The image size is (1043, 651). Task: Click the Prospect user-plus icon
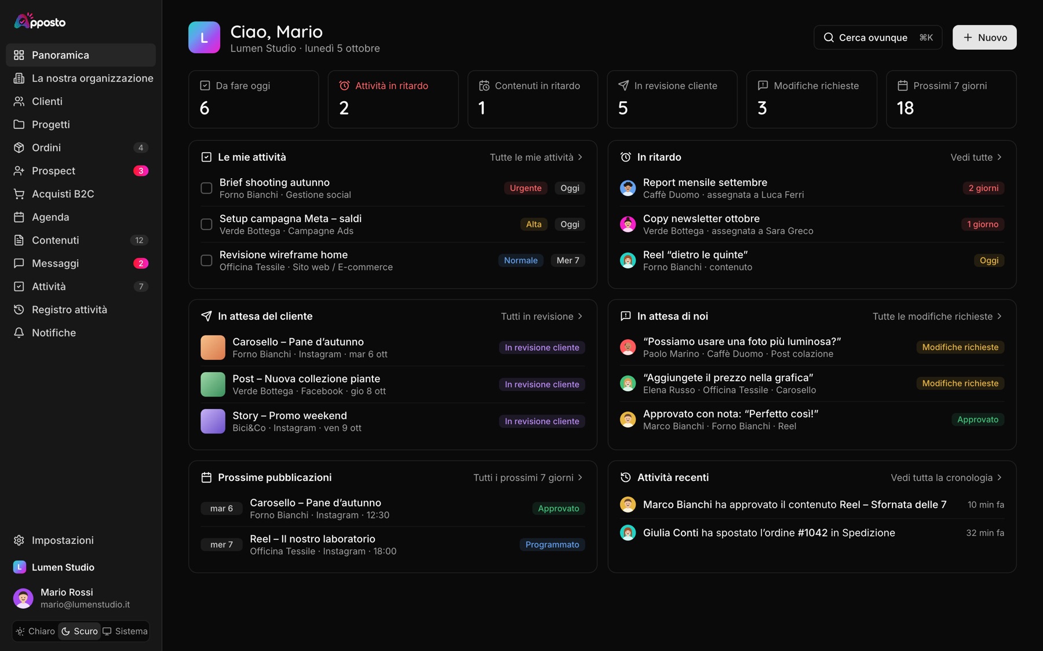tap(19, 171)
